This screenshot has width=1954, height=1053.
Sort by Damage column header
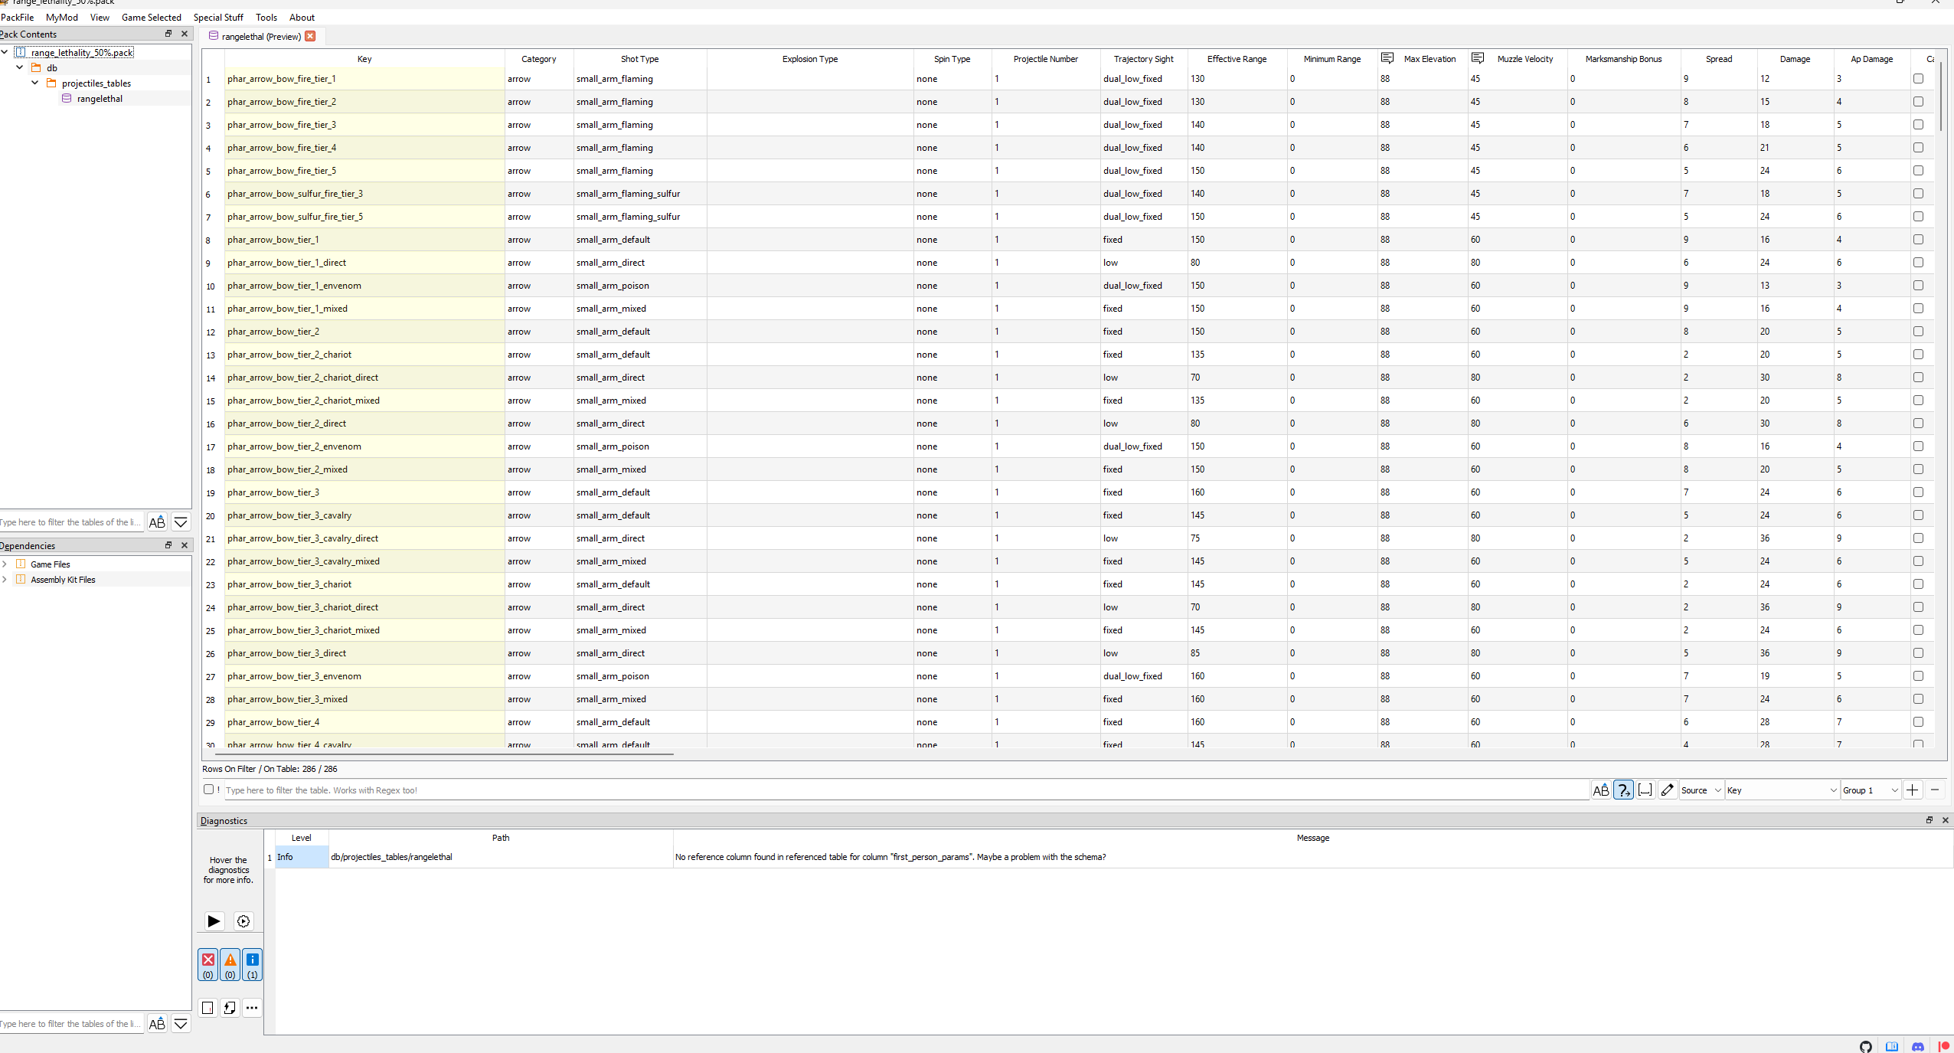point(1795,58)
